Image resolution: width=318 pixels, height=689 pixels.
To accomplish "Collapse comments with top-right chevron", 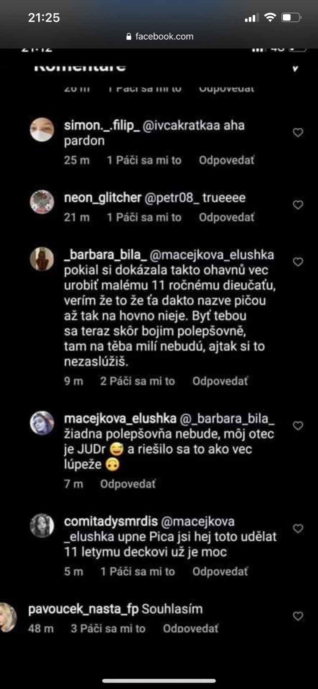I will 295,68.
